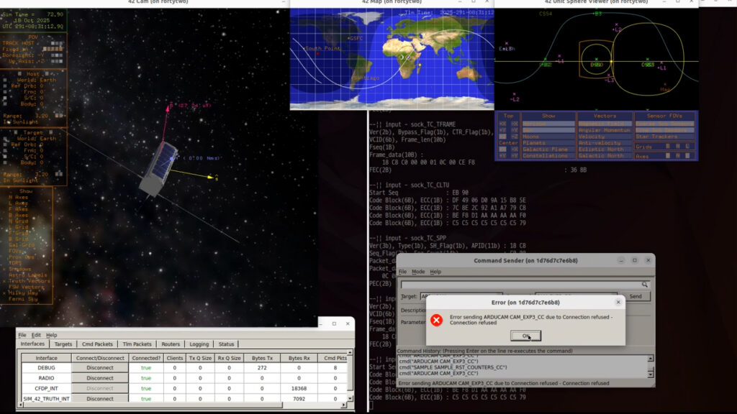
Task: Click the satellite model in 42 Cam
Action: coord(159,170)
